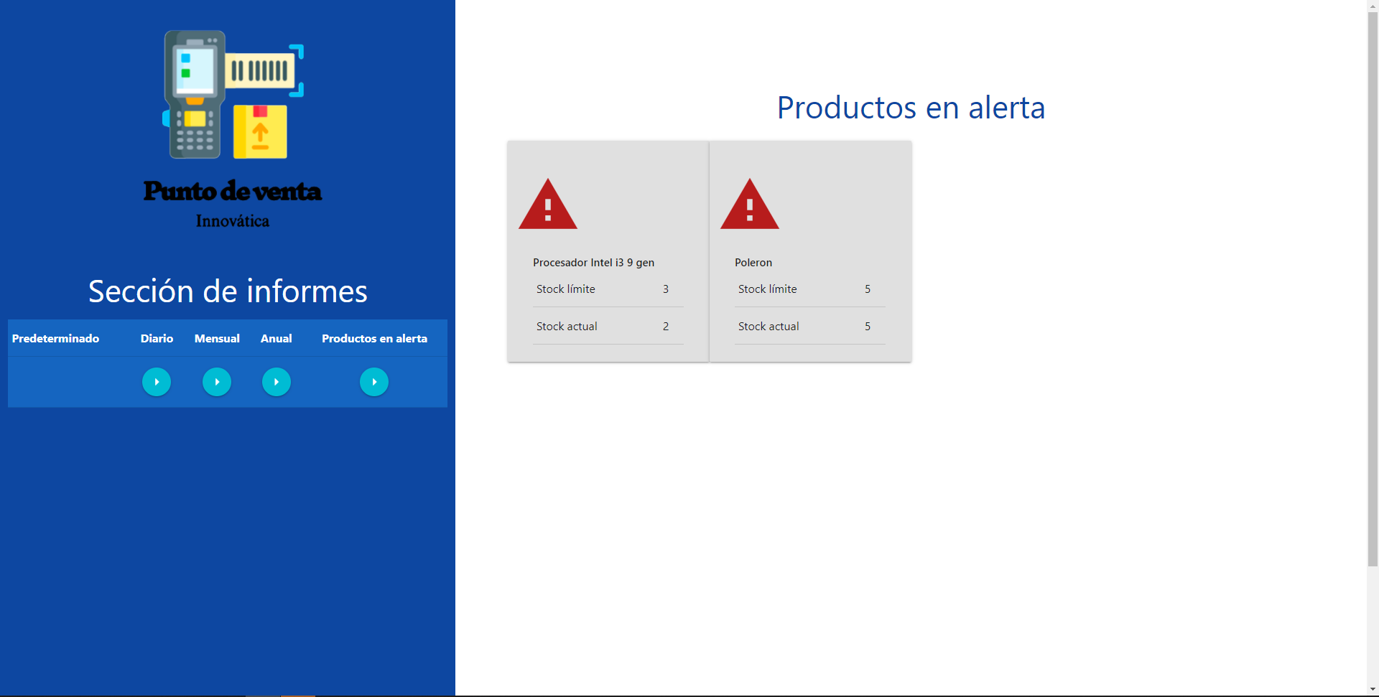Select the Diario column header
The width and height of the screenshot is (1379, 697).
point(157,339)
